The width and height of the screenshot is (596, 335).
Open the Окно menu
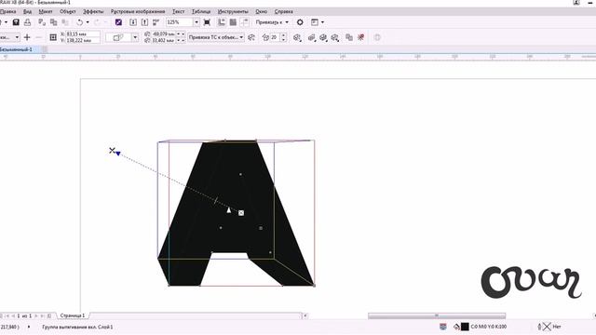click(261, 12)
